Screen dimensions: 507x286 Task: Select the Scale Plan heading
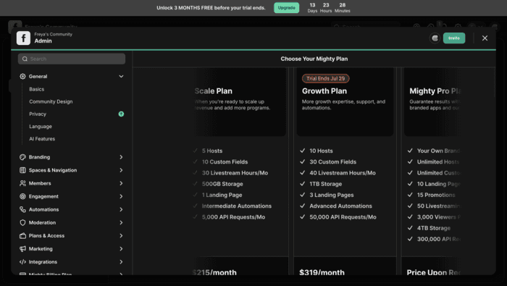click(x=214, y=91)
